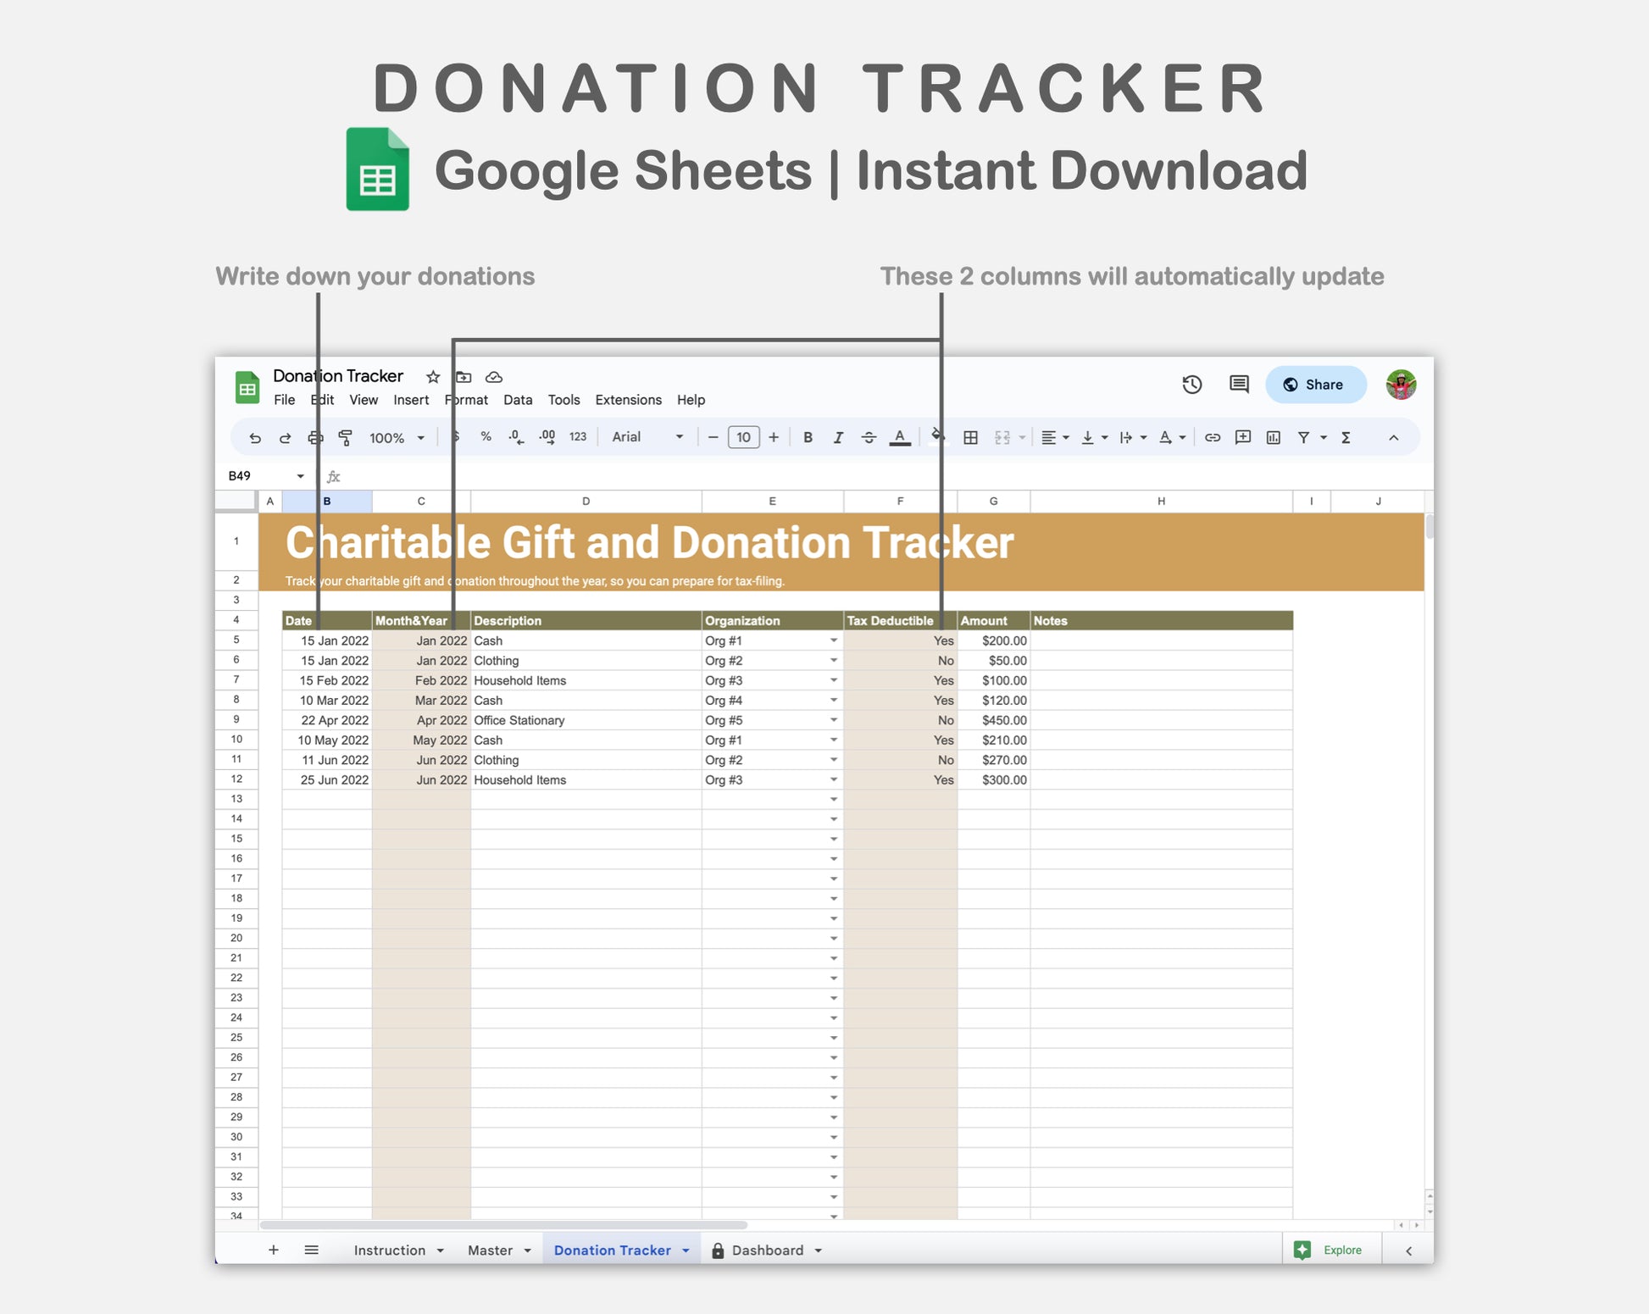Image resolution: width=1649 pixels, height=1314 pixels.
Task: Switch to the Dashboard sheet tab
Action: point(767,1250)
